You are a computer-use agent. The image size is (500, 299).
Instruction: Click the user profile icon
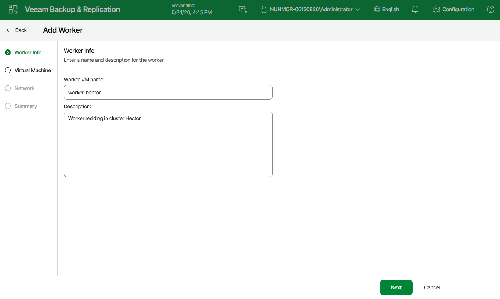pos(264,9)
